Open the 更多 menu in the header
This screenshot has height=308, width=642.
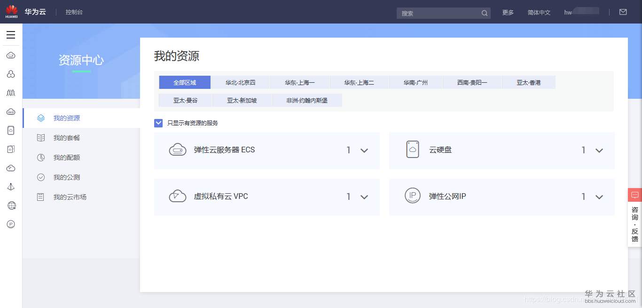point(508,13)
